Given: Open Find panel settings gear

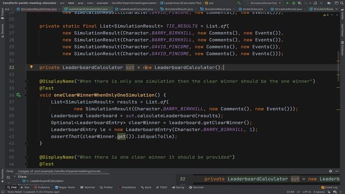Looking at the screenshot, I should (330, 171).
